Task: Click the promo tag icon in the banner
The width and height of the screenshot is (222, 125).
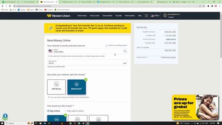Action: (51, 28)
